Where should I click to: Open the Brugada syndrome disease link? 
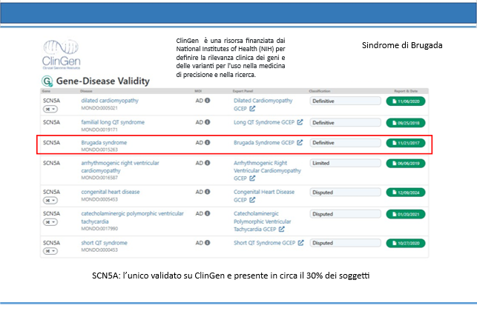pyautogui.click(x=104, y=142)
